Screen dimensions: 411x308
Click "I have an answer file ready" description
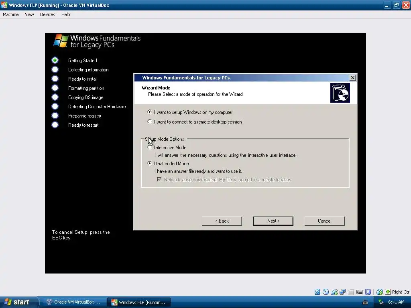pyautogui.click(x=198, y=171)
